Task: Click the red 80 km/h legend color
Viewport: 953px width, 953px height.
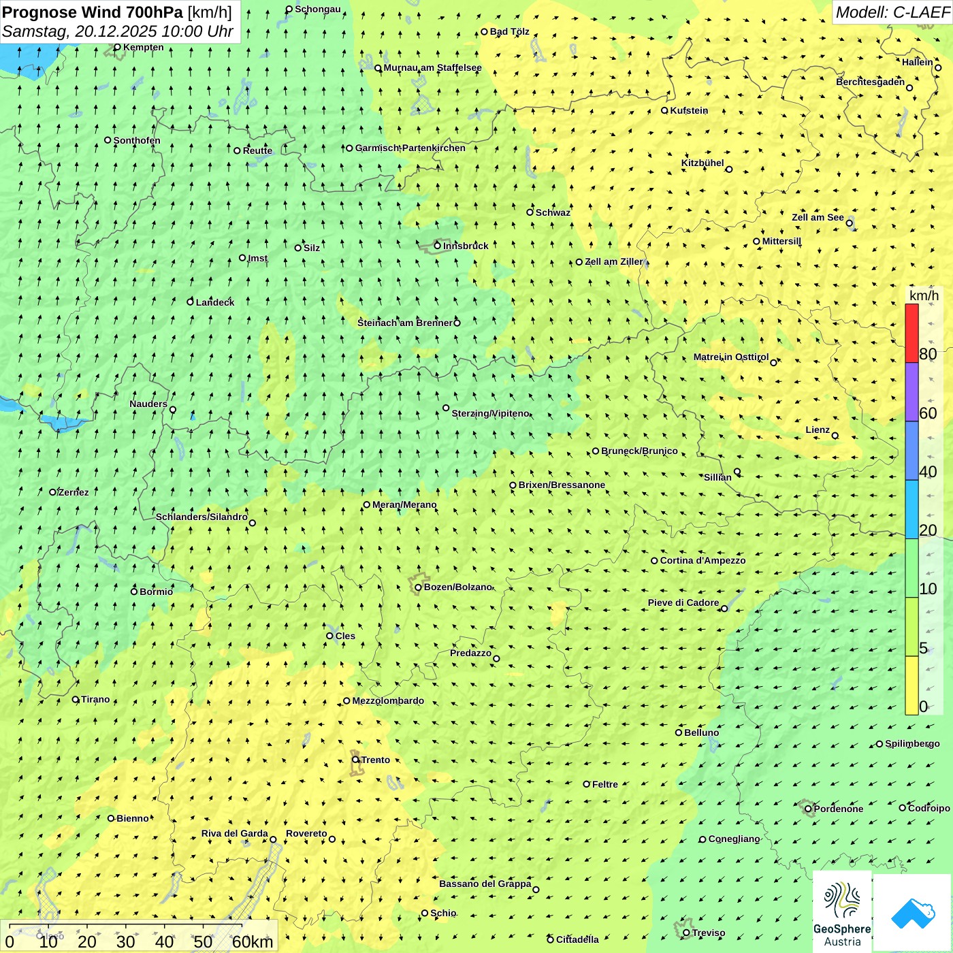Action: (911, 333)
